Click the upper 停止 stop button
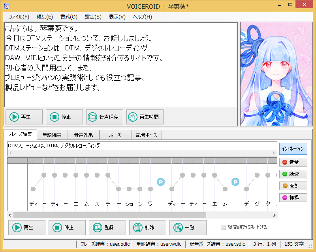Screen dimensions: 316x252 point(64,117)
